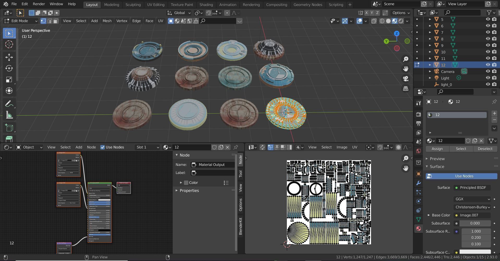
Task: Toggle X-ray display in viewport header
Action: 374,21
